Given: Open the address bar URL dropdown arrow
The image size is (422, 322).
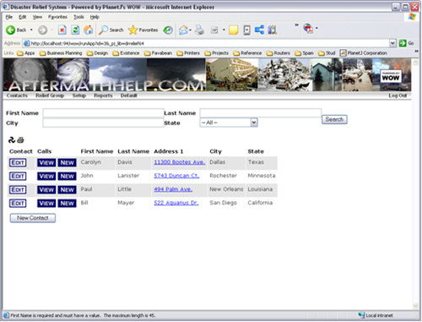Looking at the screenshot, I should [392, 43].
